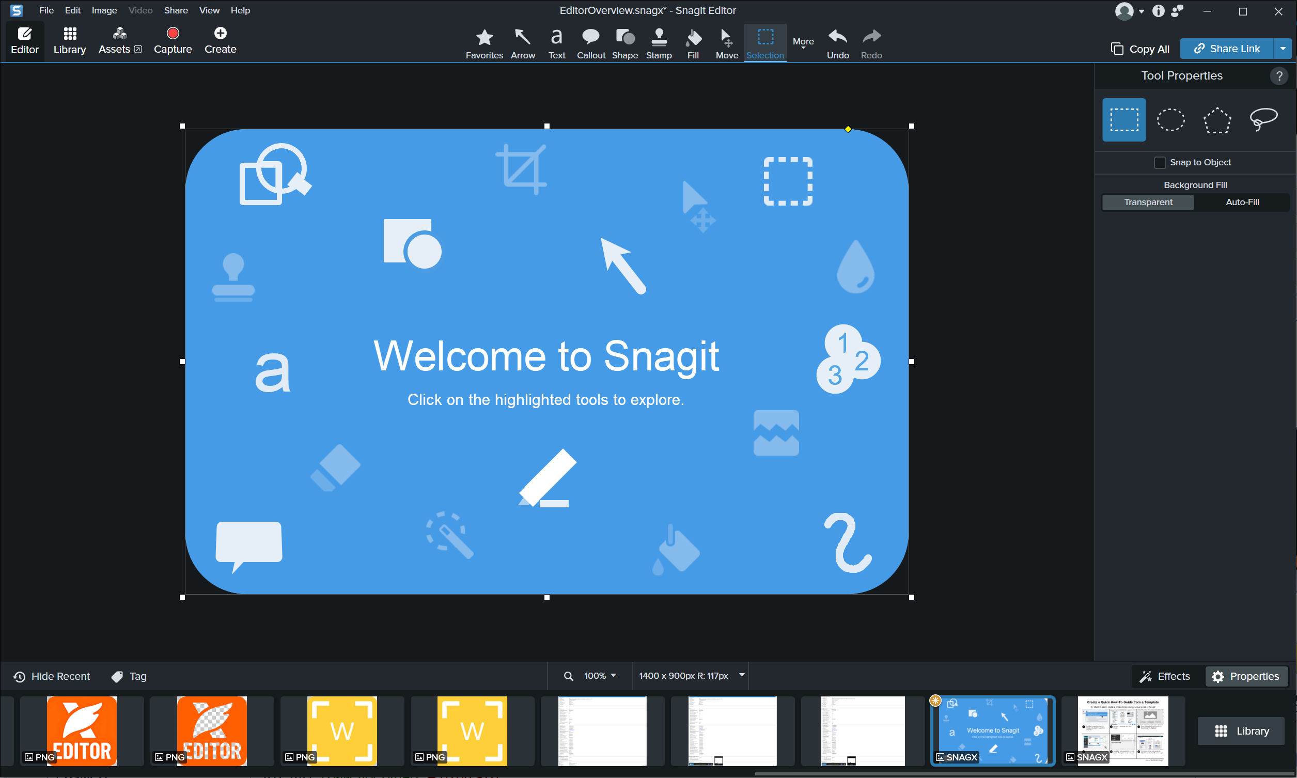The width and height of the screenshot is (1297, 778).
Task: Open the Effects panel
Action: click(x=1165, y=676)
